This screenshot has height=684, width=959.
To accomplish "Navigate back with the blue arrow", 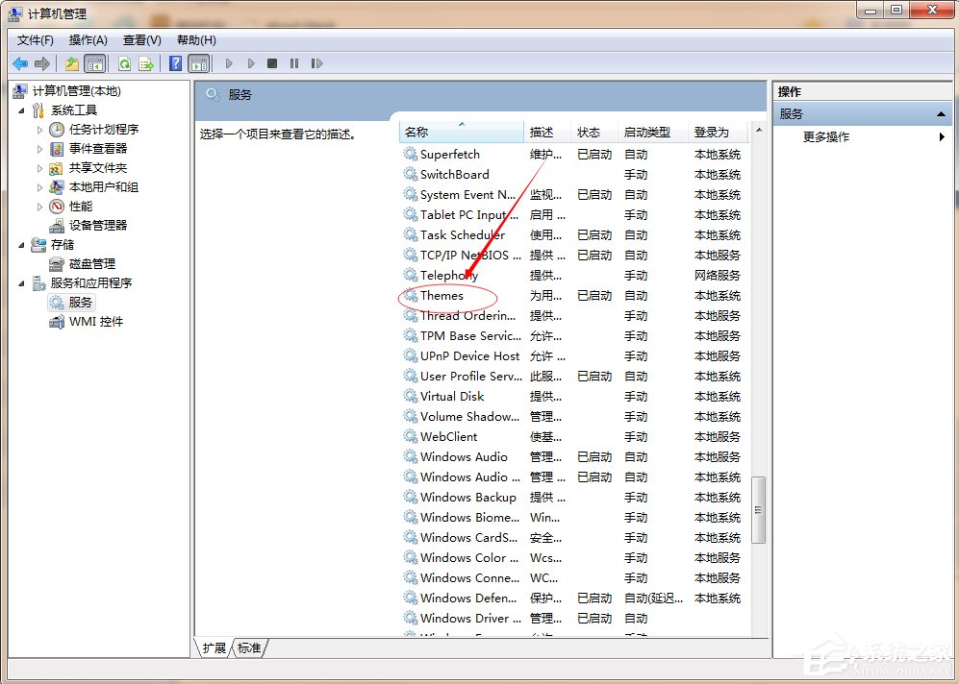I will coord(19,63).
